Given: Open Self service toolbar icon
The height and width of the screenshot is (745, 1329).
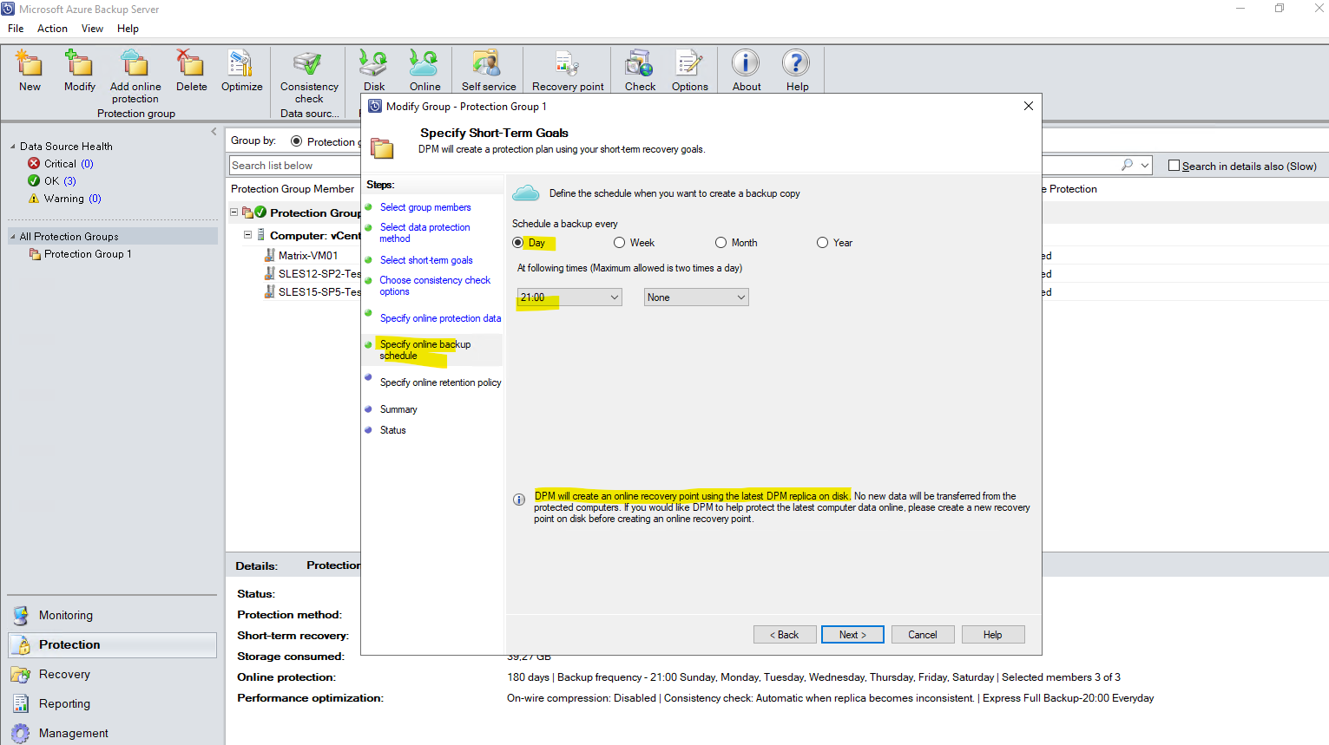Looking at the screenshot, I should click(x=488, y=64).
